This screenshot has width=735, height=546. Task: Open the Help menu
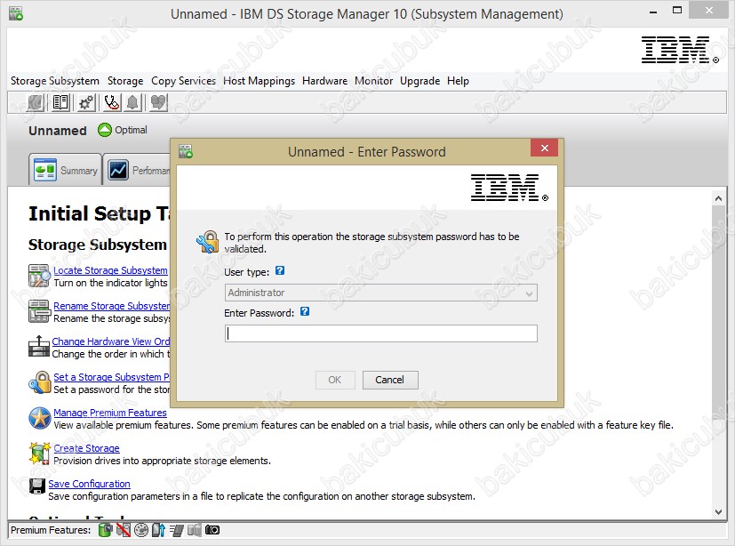458,81
